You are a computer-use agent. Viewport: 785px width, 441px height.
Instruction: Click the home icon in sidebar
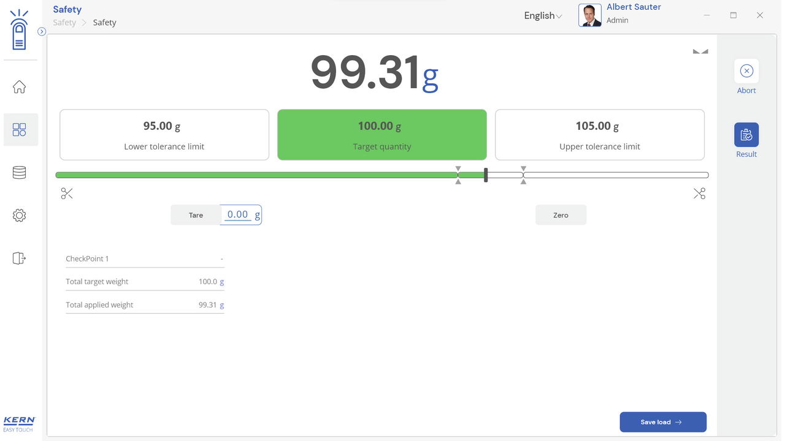(x=19, y=87)
